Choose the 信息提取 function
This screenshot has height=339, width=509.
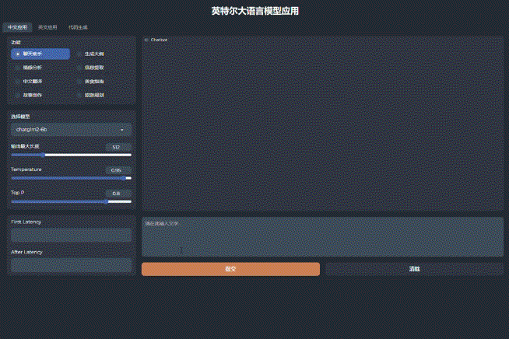pos(91,68)
